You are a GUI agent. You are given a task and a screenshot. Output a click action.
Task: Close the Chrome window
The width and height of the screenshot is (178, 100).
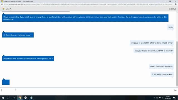coord(175,1)
